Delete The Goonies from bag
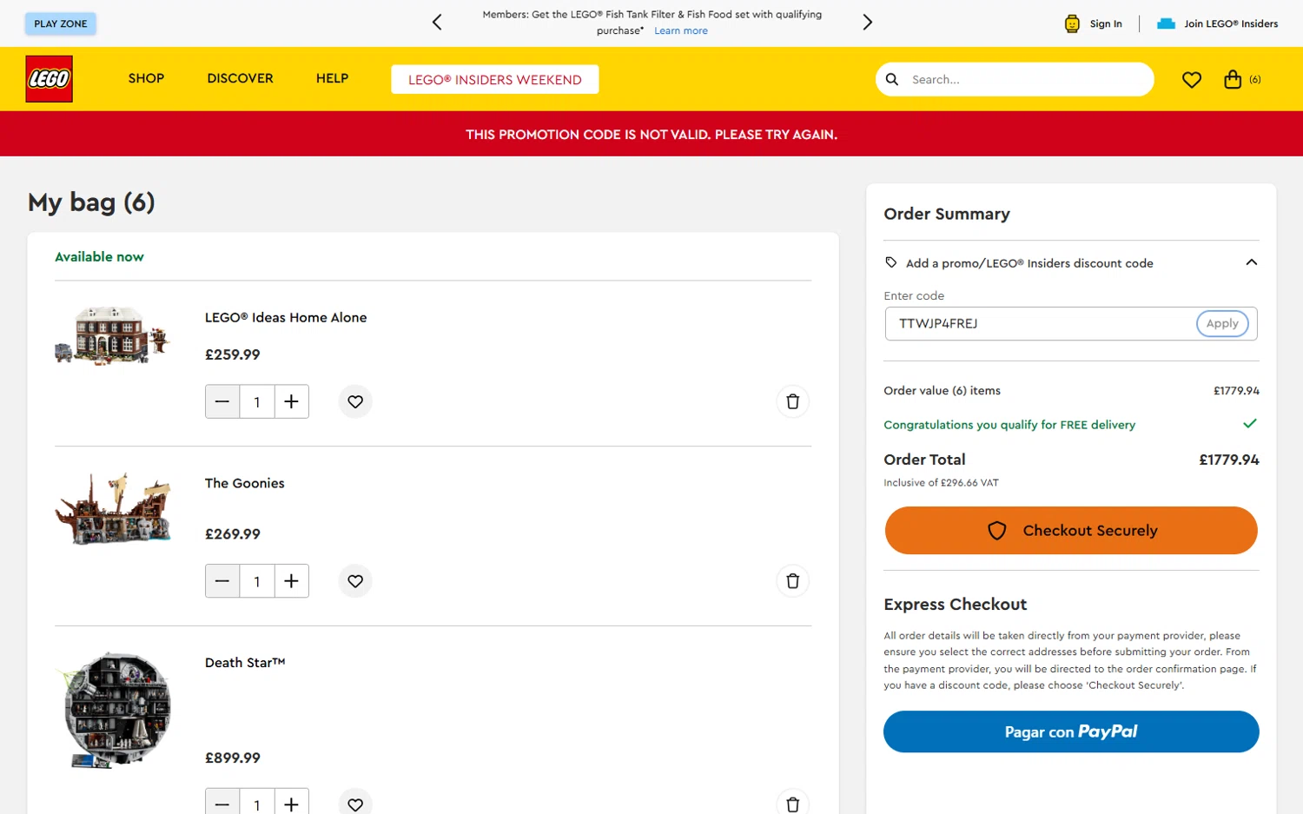1303x814 pixels. 792,581
